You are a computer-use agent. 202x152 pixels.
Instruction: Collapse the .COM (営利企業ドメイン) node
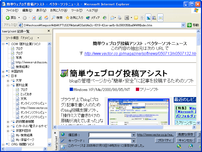pyautogui.click(x=3, y=44)
